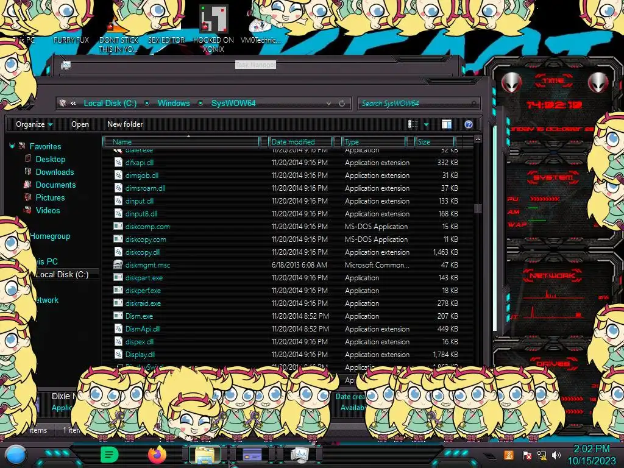Screen dimensions: 624x468
Task: Sort by the Name column header
Action: 181,141
